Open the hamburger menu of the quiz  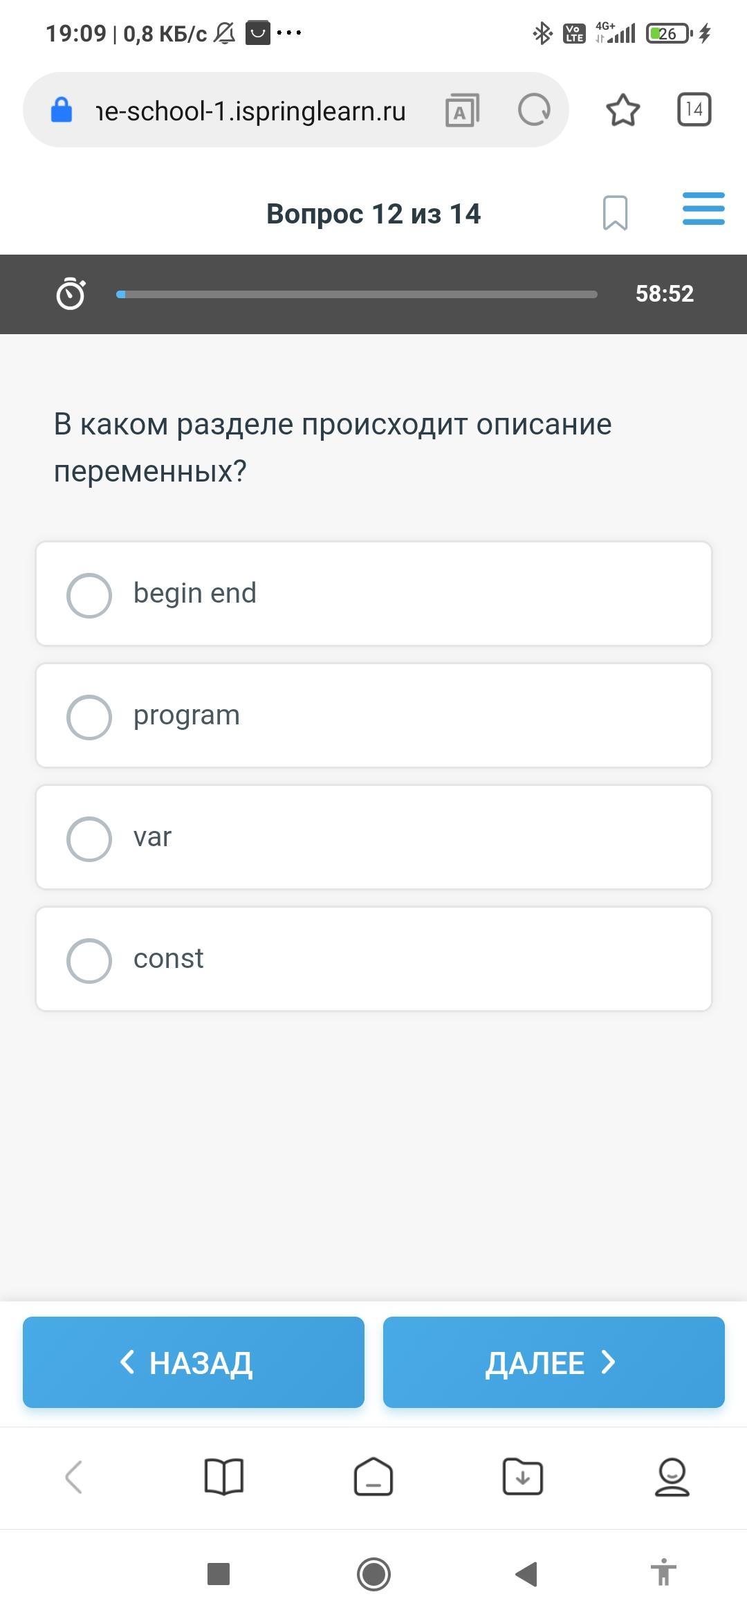point(703,209)
